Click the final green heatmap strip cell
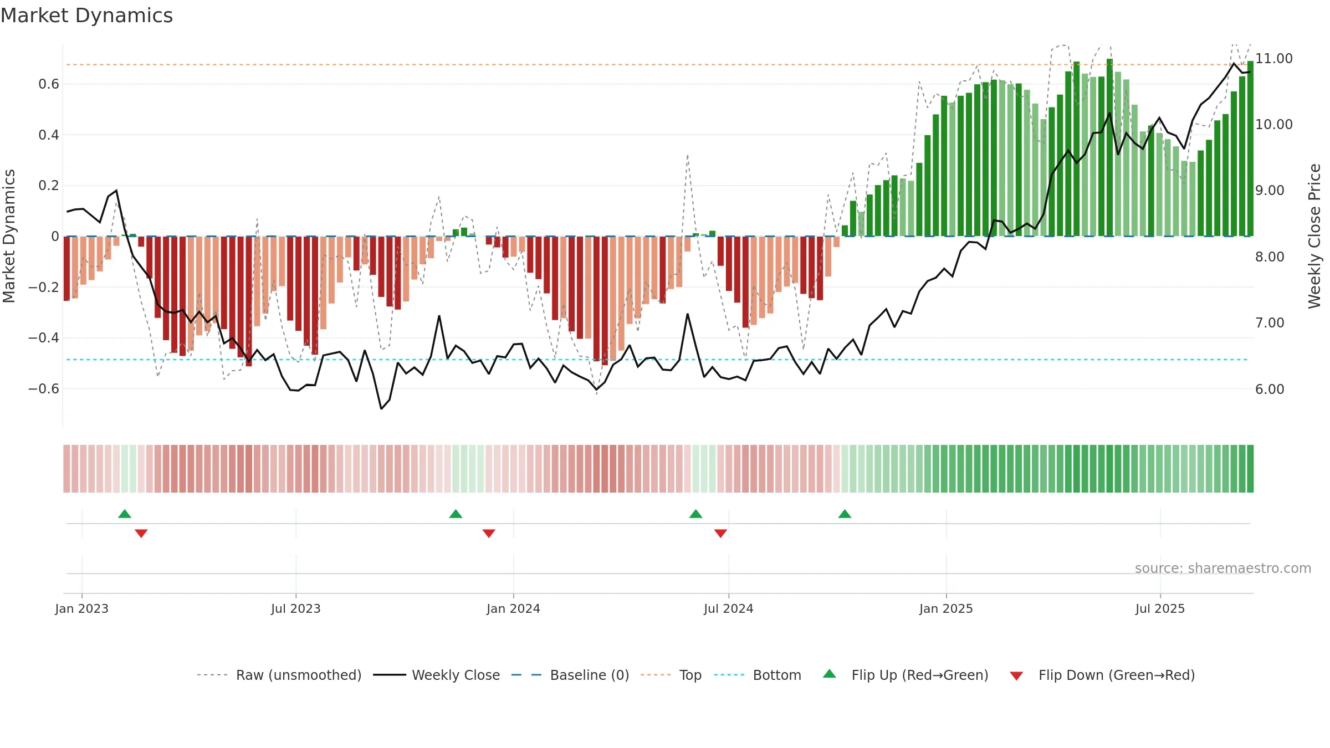1330x748 pixels. tap(1250, 469)
